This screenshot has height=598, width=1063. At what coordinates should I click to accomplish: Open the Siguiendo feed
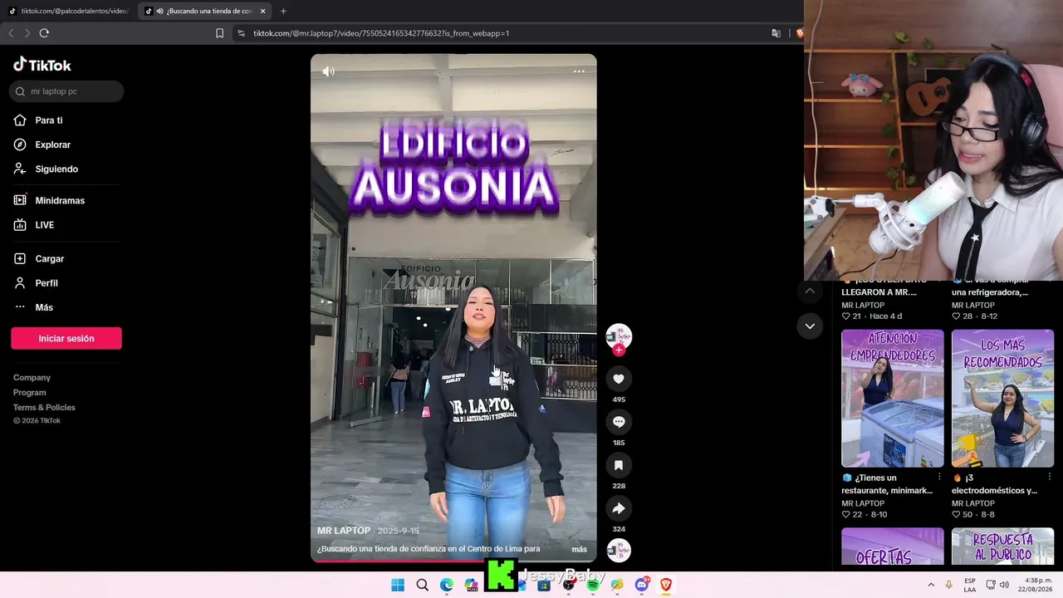click(x=56, y=169)
